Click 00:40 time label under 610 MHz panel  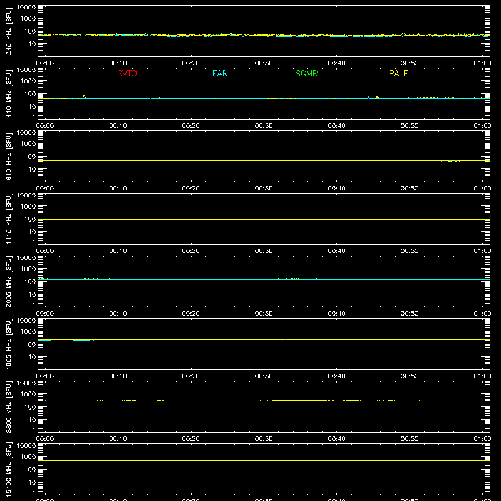coord(336,189)
